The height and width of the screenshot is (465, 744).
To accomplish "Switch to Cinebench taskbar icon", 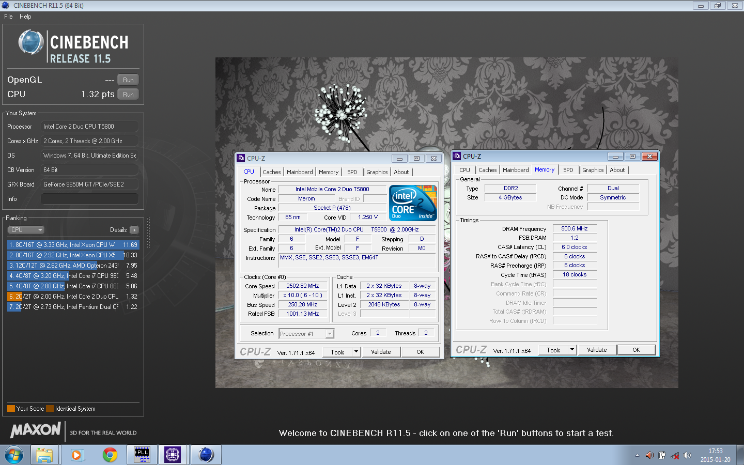I will [206, 455].
